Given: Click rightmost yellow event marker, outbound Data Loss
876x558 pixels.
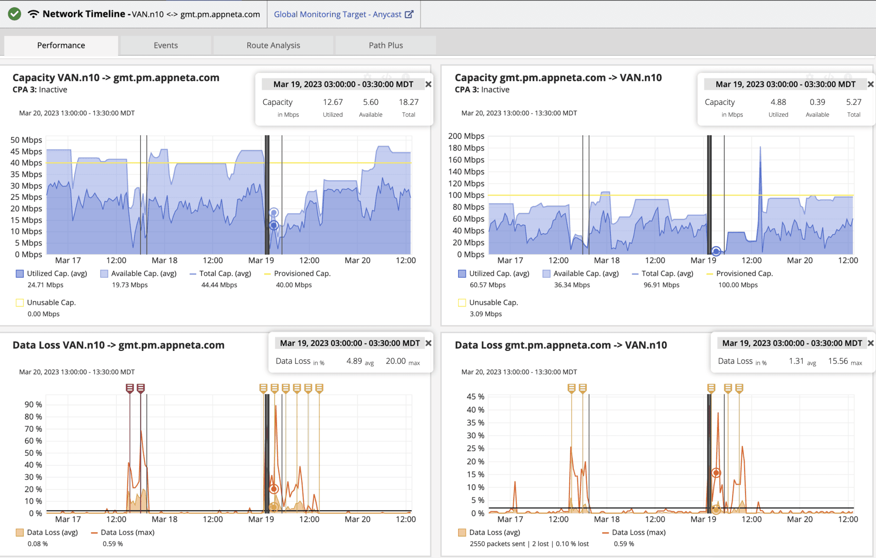Looking at the screenshot, I should pyautogui.click(x=319, y=388).
